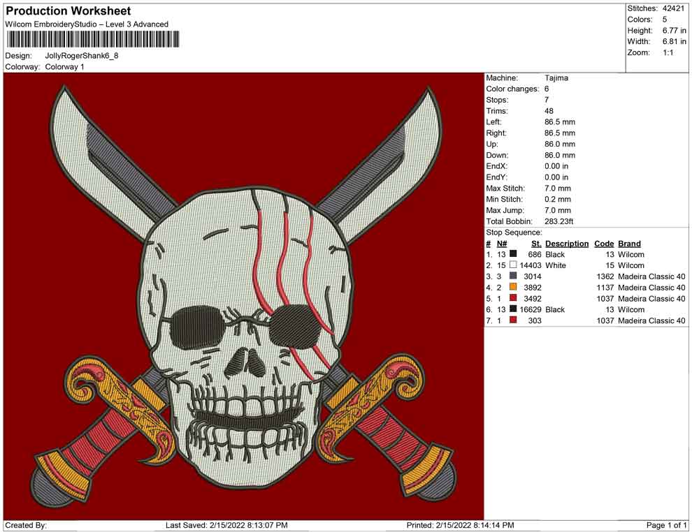Click the Min Stitch value 0.2 mm
Viewport: 692px width, 532px height.
tap(557, 199)
